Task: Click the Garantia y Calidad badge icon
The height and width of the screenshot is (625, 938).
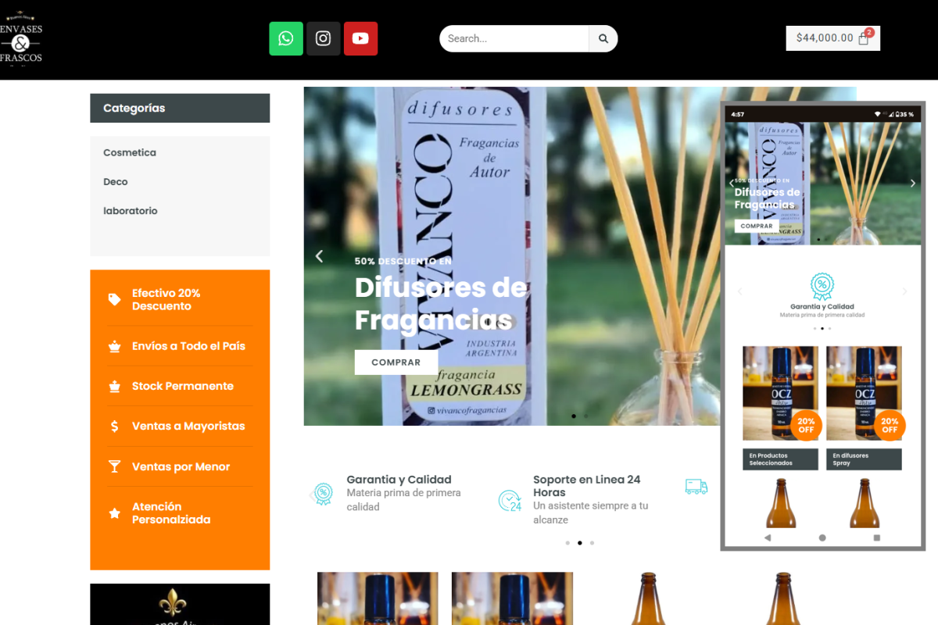Action: (x=323, y=492)
